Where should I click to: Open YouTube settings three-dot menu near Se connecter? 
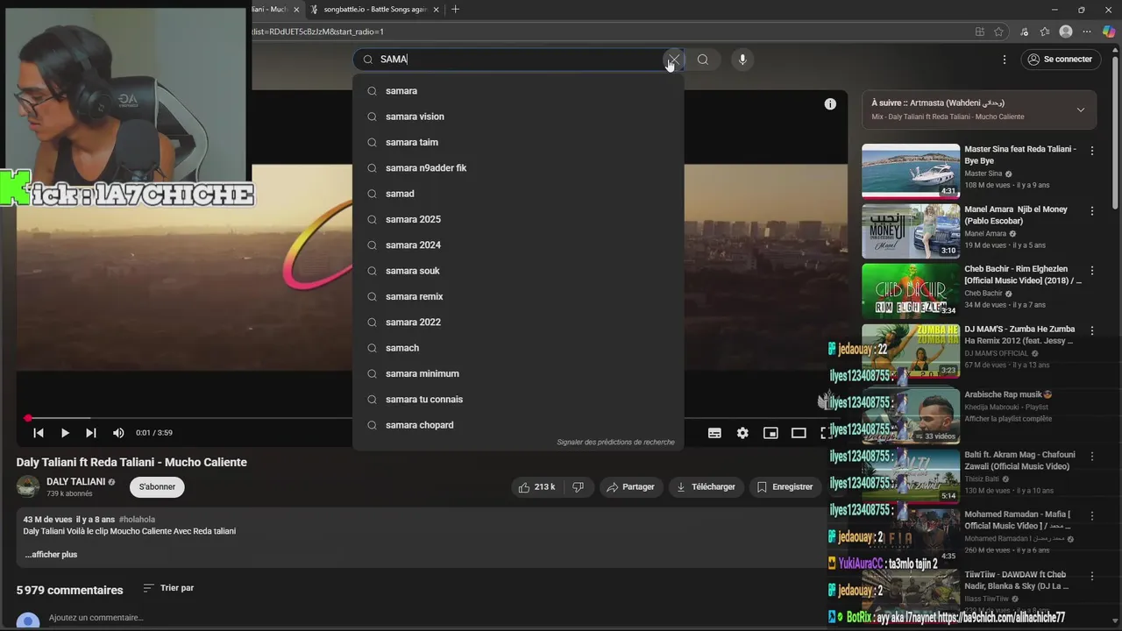(1005, 60)
